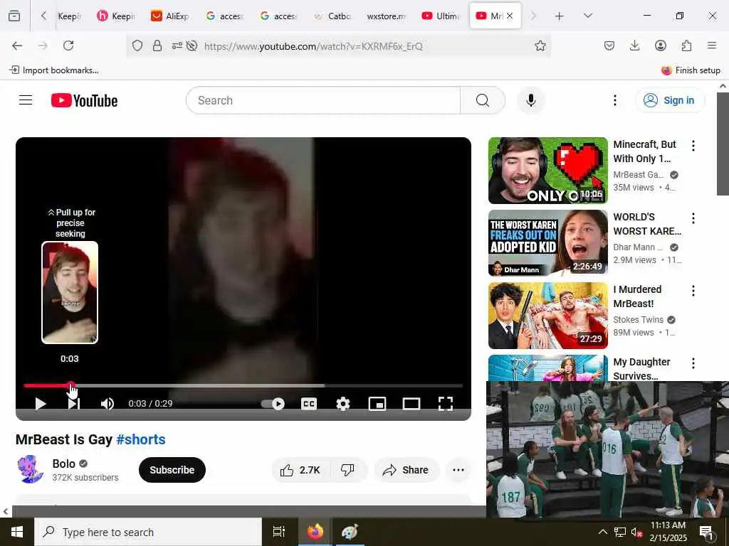Open Firefox View icon in tab bar

[14, 16]
